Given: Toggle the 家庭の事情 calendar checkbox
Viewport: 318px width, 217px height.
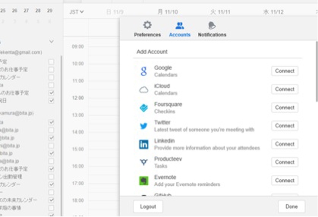Looking at the screenshot, I should point(52,208).
